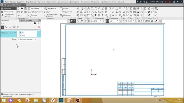The width and height of the screenshot is (184, 103).
Task: Toggle the highlighted button left of scale
Action: pos(107,21)
